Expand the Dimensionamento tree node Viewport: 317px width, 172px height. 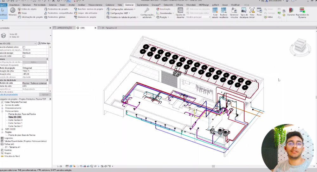tap(2, 108)
